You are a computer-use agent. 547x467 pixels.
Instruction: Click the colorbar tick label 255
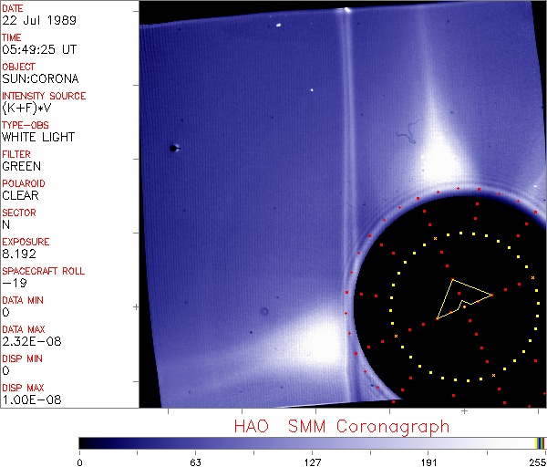[x=538, y=462]
